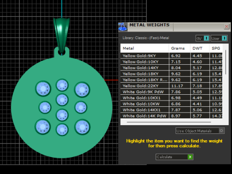The width and height of the screenshot is (232, 174).
Task: Click the Library: Classic-(Fast)-Metal label
Action: 145,38
